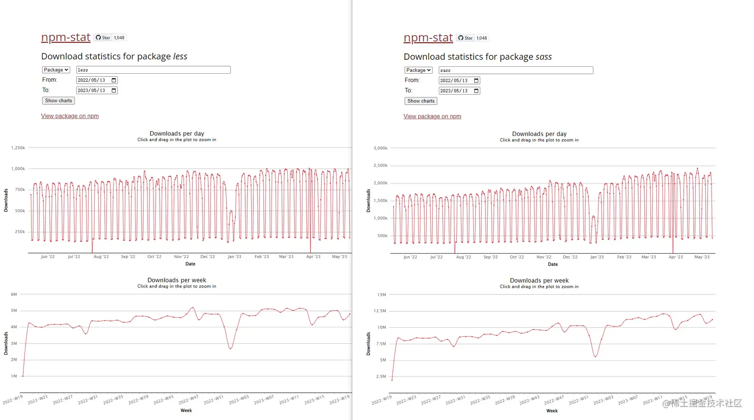
Task: Click the 2022-W51 tick on less weekly chart
Action: (x=213, y=400)
